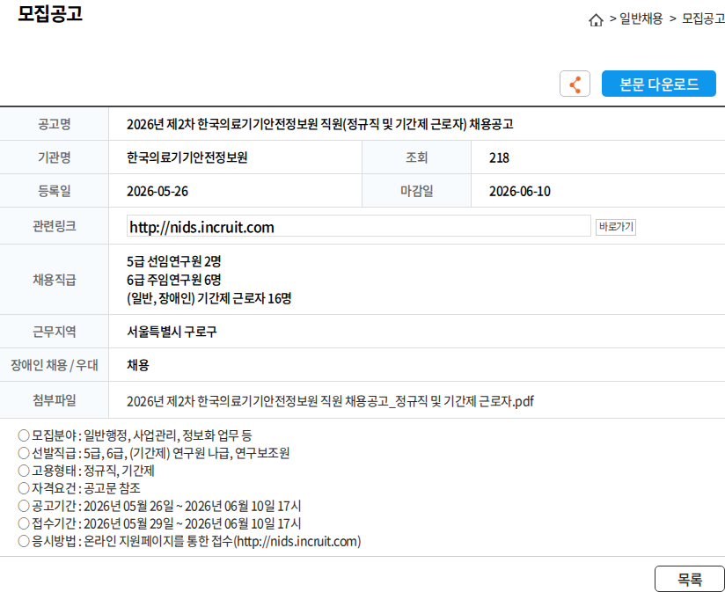Click the 기관명 row label
This screenshot has width=725, height=592.
click(54, 157)
